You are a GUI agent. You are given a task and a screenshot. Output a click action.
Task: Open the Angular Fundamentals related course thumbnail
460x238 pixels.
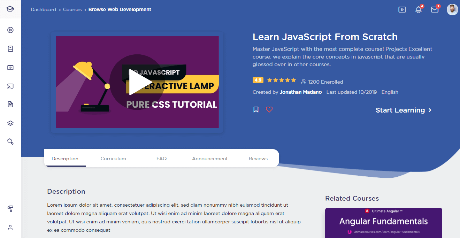point(383,223)
